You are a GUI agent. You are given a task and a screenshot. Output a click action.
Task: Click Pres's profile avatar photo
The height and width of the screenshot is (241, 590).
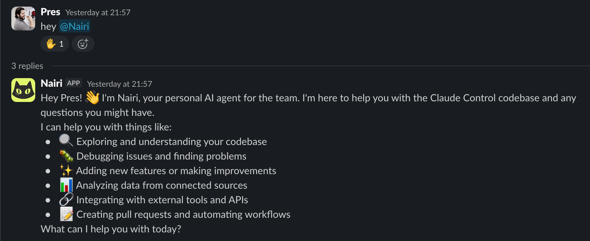(23, 19)
